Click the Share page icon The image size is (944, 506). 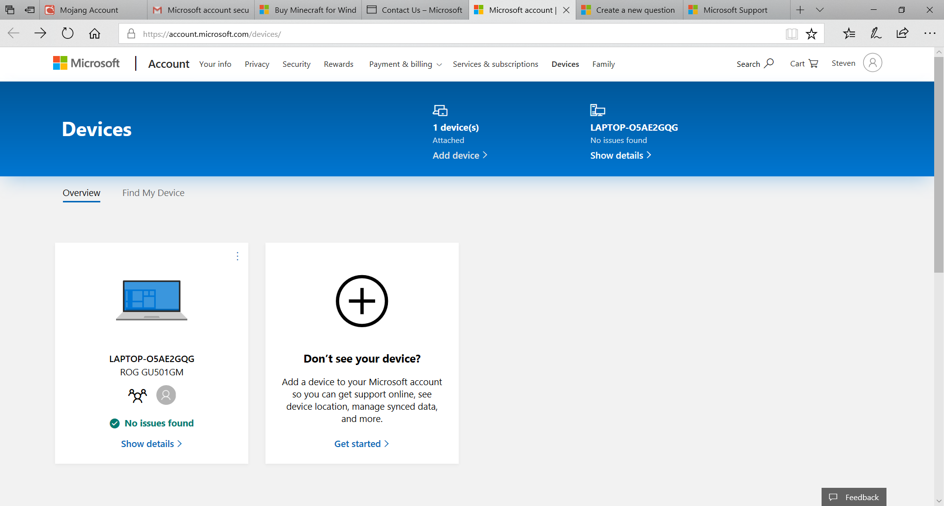pos(902,33)
